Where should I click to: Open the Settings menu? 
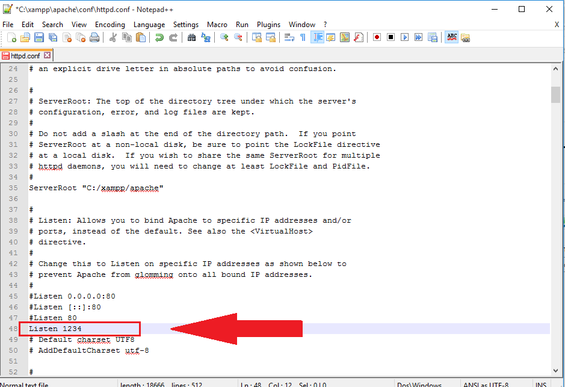pyautogui.click(x=186, y=25)
